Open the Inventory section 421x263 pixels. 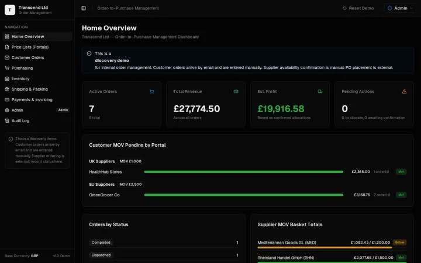(37, 79)
